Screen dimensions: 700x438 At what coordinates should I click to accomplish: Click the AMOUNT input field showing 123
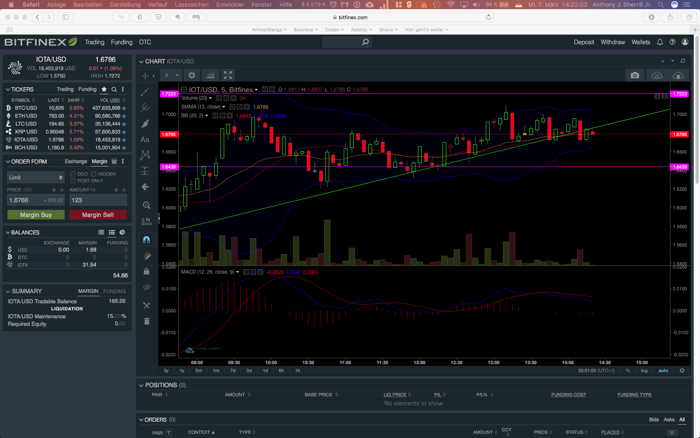coord(98,200)
